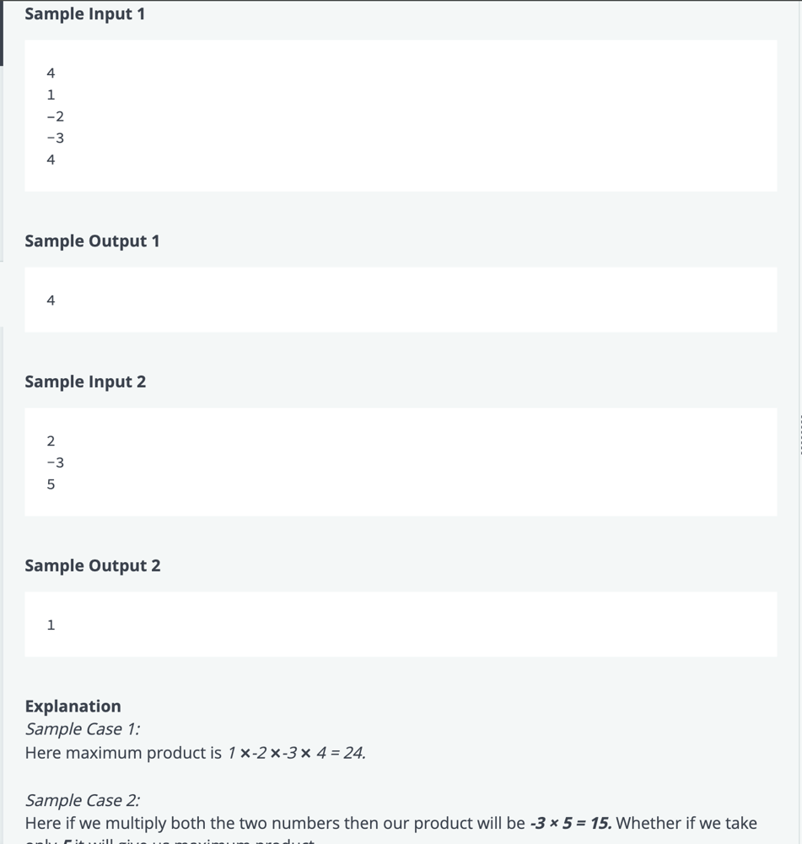
Task: Click the Explanation heading
Action: (73, 706)
